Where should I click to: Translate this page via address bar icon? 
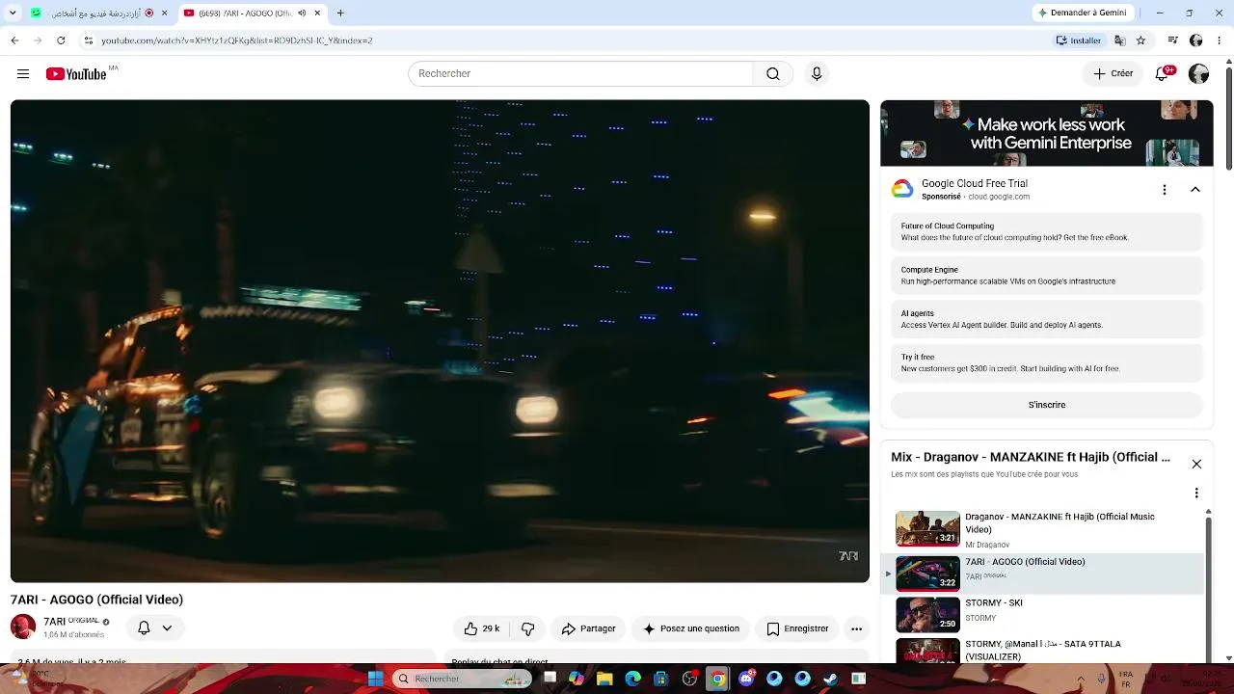point(1119,40)
